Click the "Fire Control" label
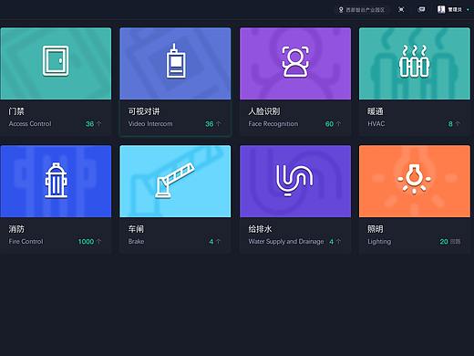The image size is (474, 356). [26, 241]
